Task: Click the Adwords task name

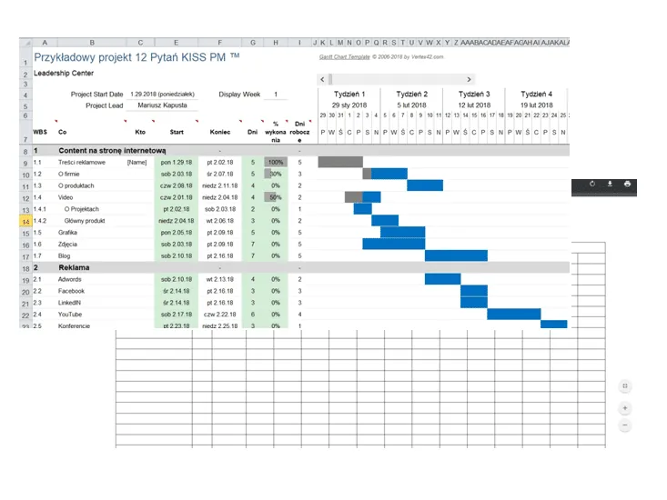Action: click(70, 279)
